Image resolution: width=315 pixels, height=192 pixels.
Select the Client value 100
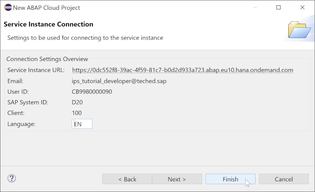coord(77,113)
